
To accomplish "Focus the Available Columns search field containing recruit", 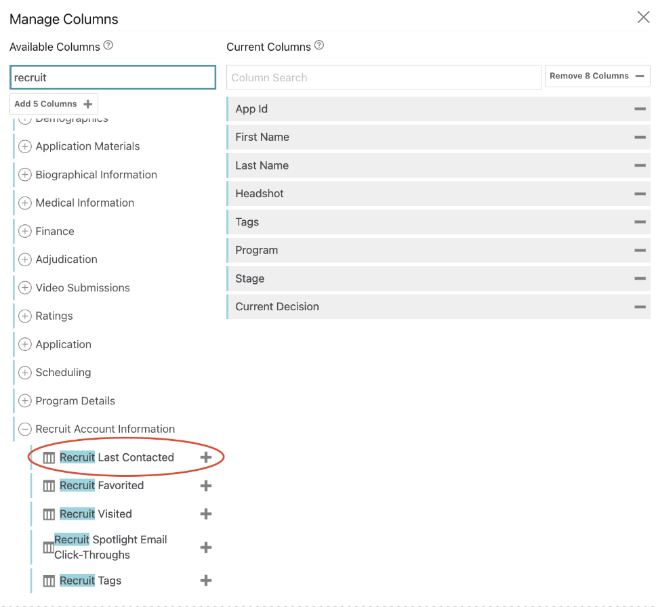I will pos(112,77).
